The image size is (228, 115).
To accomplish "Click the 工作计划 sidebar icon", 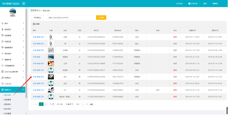I will pos(2,84).
